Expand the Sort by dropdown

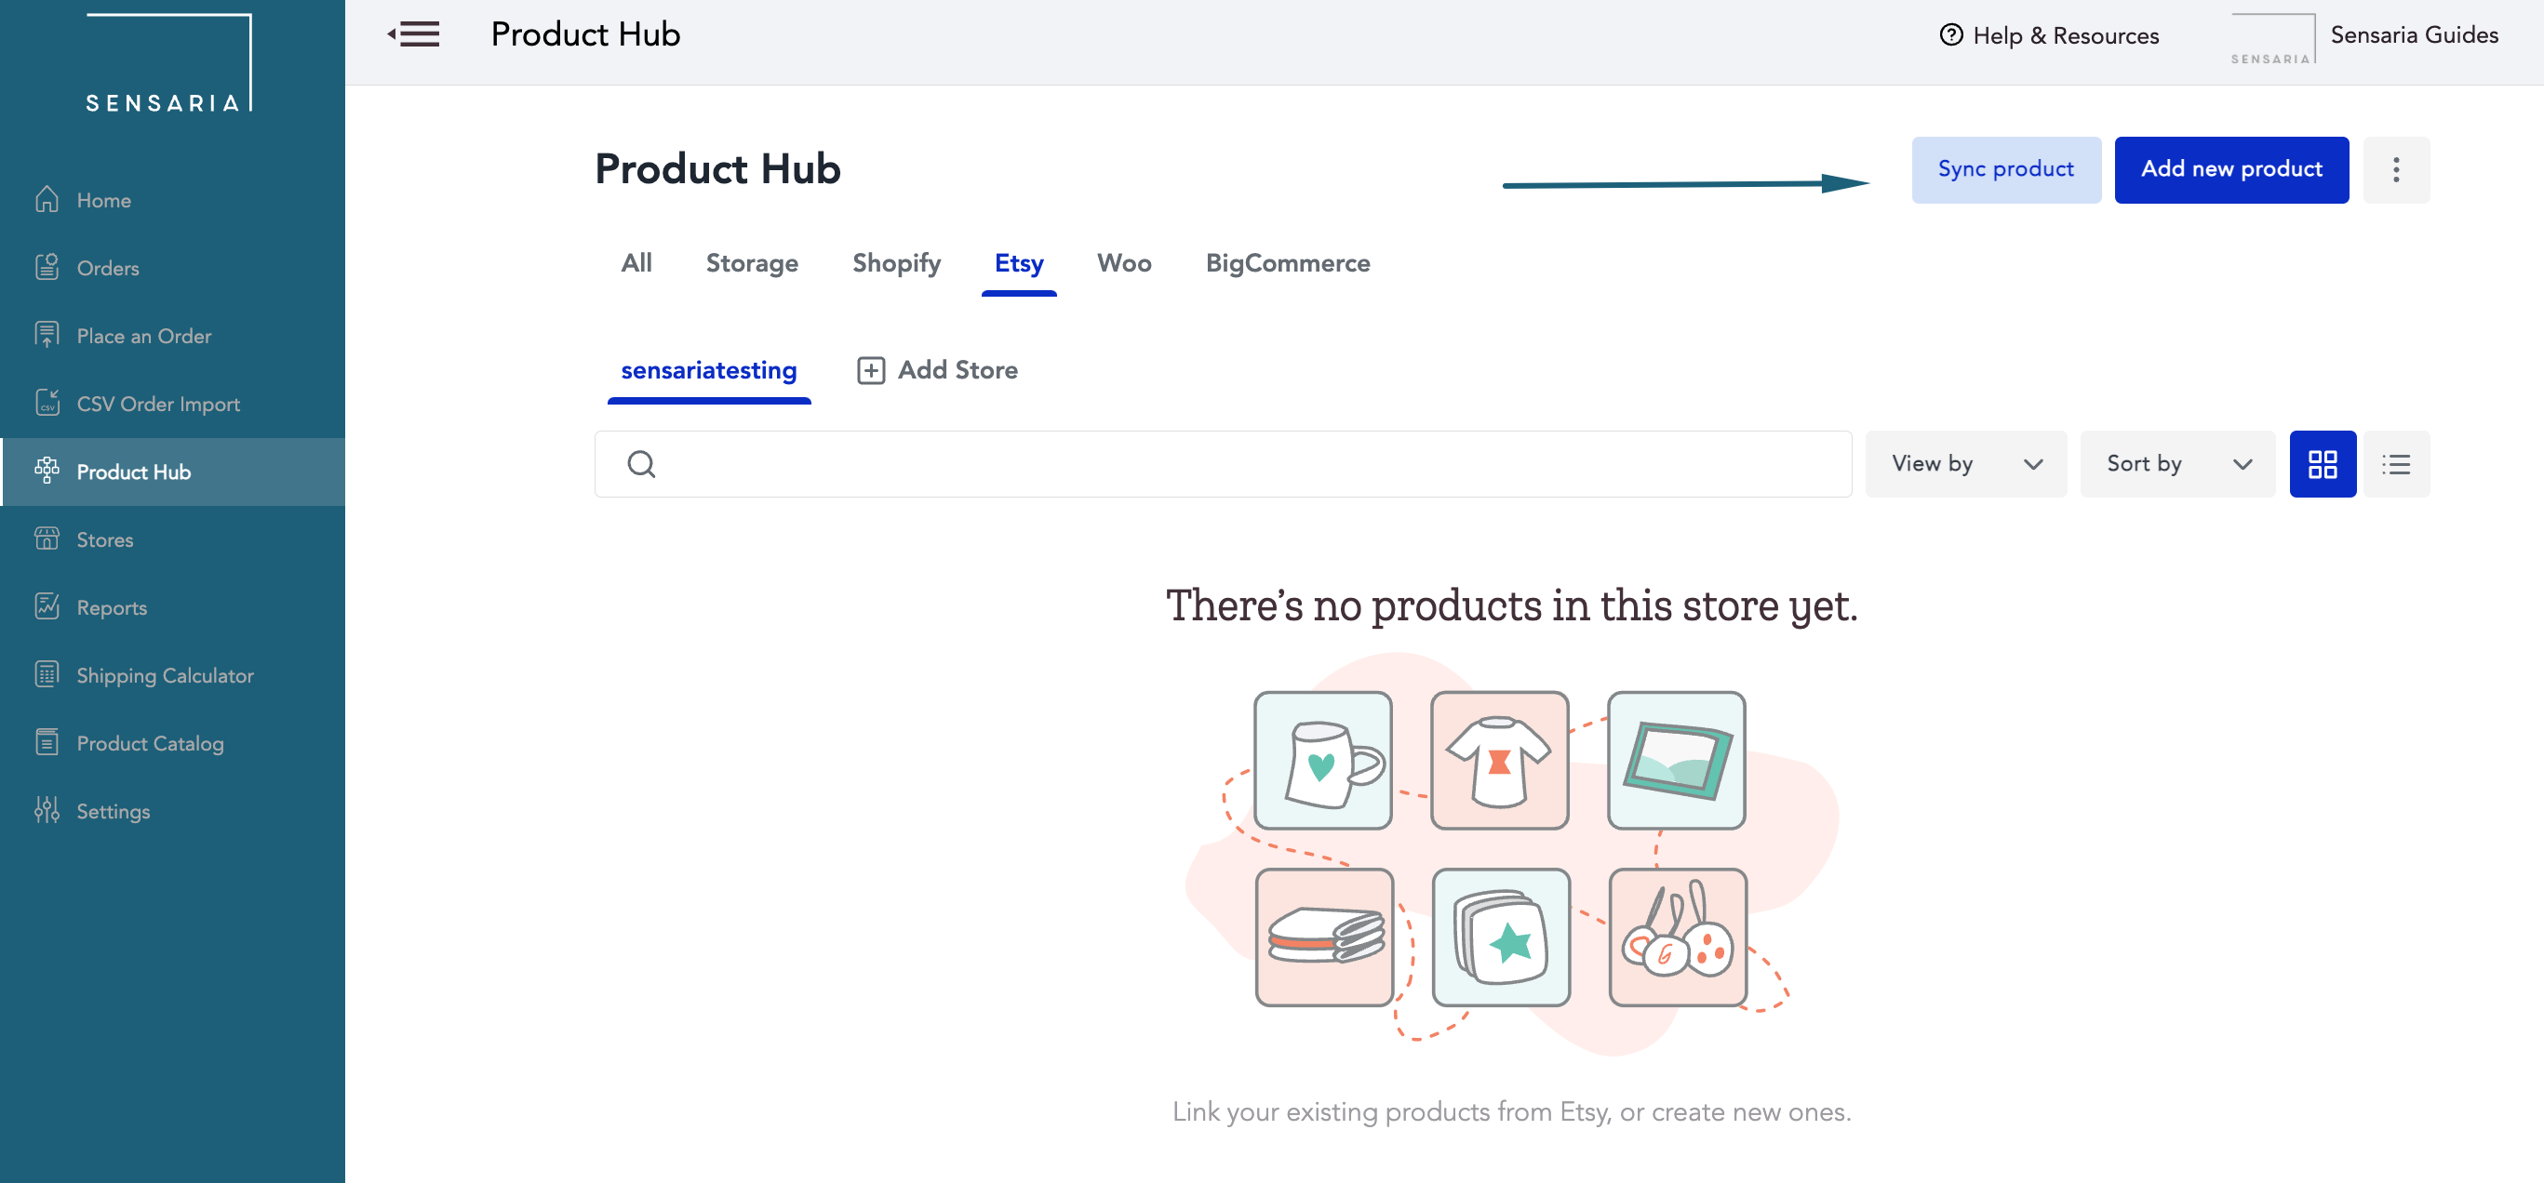pyautogui.click(x=2176, y=463)
